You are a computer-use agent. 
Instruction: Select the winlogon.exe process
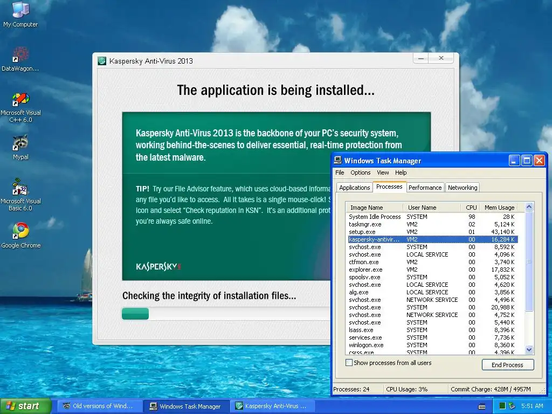coord(433,345)
